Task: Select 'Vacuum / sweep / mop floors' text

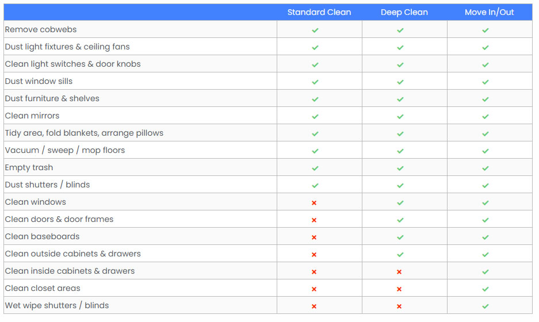Action: (x=65, y=150)
